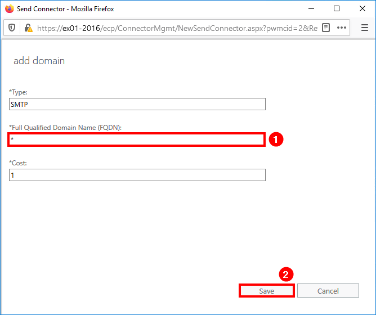Screen dimensions: 376x315
Task: Click the '*Cost:' label
Action: point(18,163)
